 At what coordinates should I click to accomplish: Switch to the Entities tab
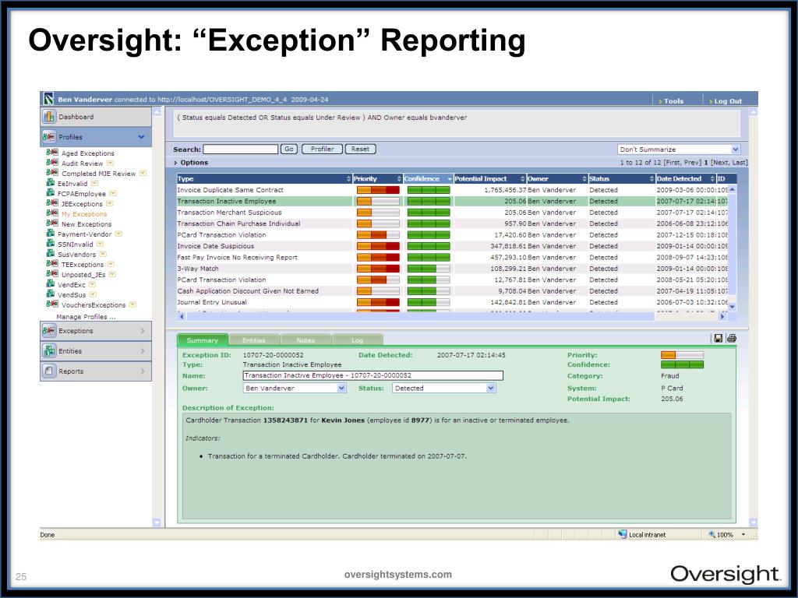click(254, 340)
